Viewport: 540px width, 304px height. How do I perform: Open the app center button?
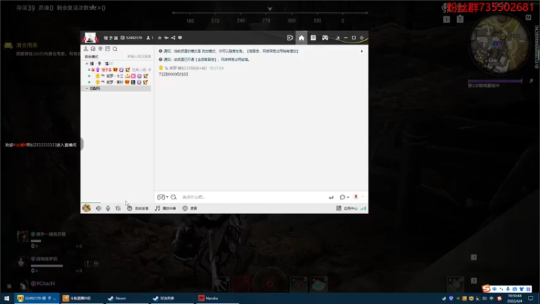tap(347, 208)
